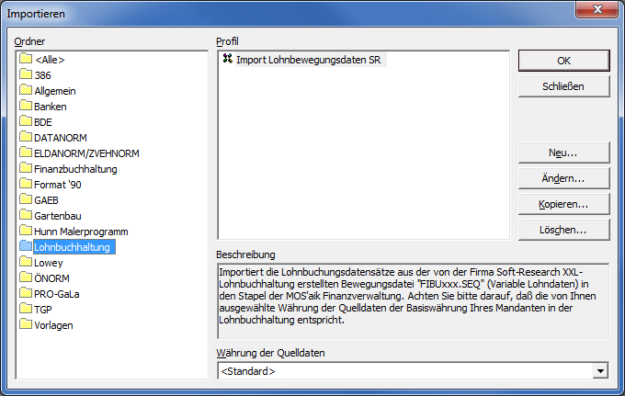Select the 'PRO-GaLa' folder name
The height and width of the screenshot is (396, 625).
(57, 294)
